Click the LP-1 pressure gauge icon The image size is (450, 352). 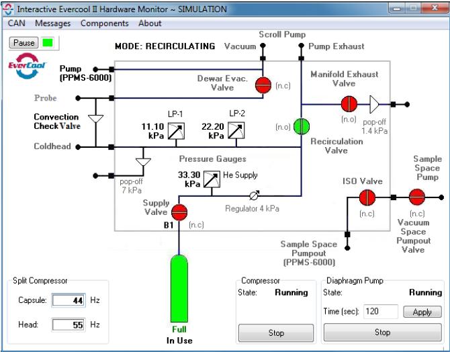click(x=176, y=131)
